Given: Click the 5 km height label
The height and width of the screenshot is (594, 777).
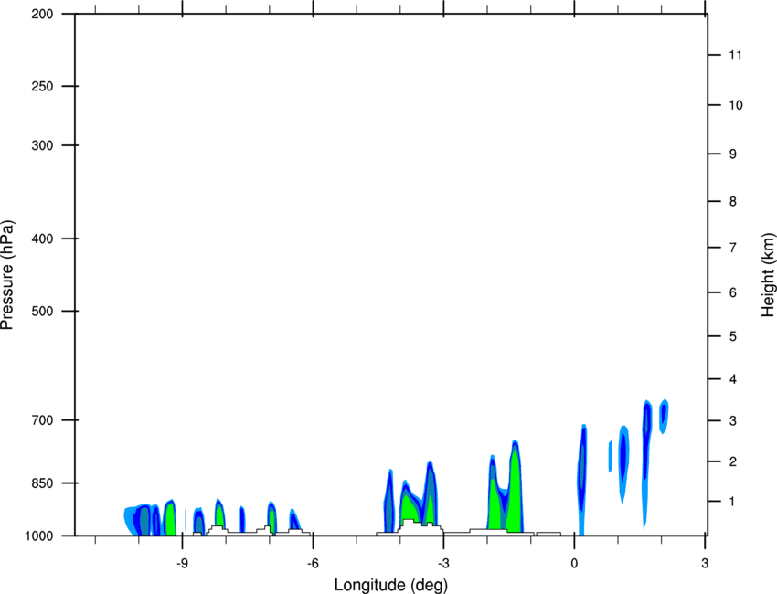Looking at the screenshot, I should (733, 336).
